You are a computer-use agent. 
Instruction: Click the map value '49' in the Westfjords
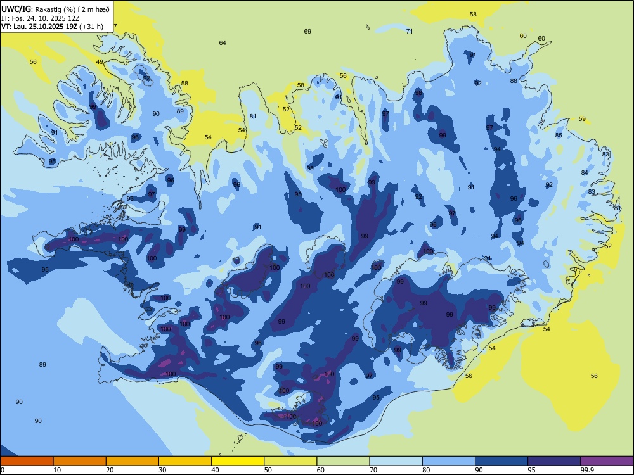100,62
